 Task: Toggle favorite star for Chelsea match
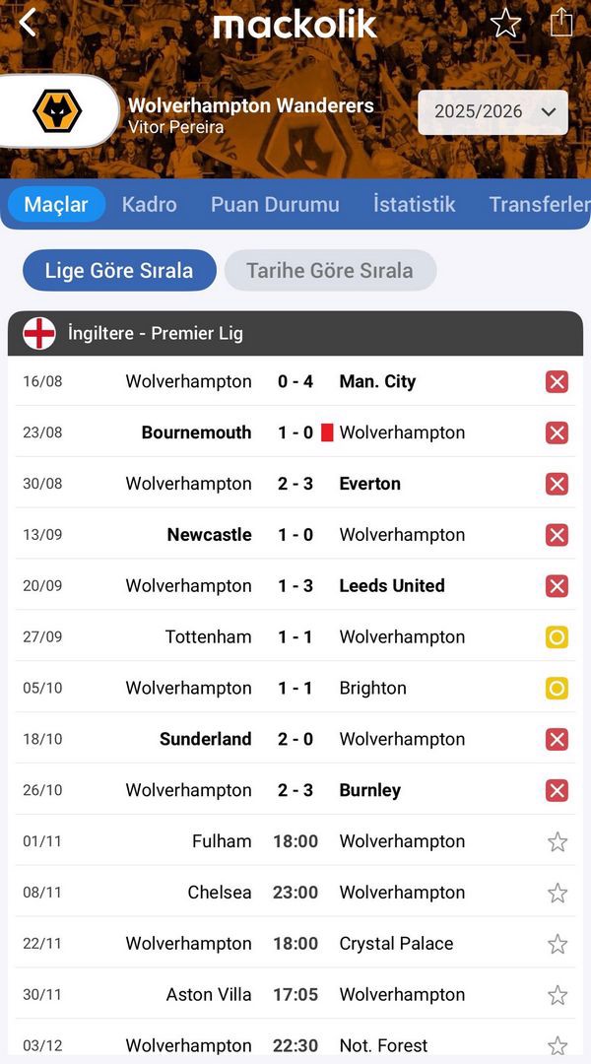(x=558, y=893)
